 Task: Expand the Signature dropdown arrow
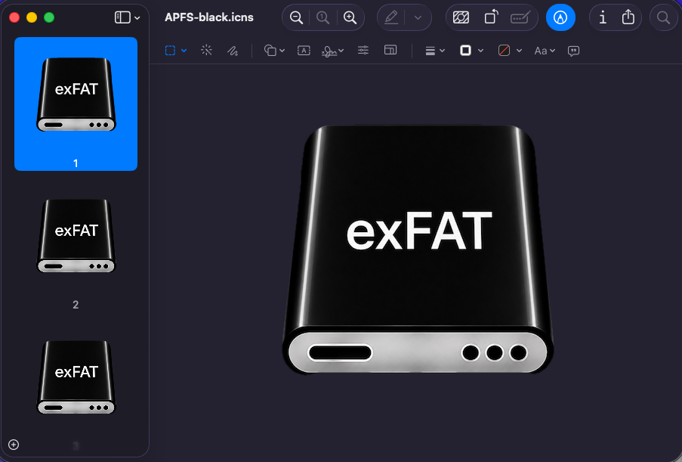[x=341, y=51]
